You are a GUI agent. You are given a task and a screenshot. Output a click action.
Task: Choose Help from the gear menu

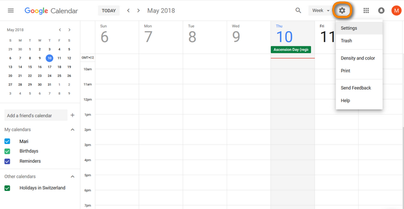359,100
